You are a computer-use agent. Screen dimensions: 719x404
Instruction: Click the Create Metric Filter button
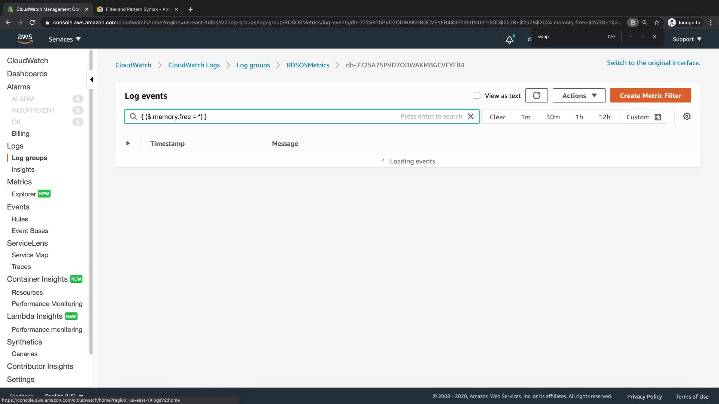pyautogui.click(x=650, y=95)
